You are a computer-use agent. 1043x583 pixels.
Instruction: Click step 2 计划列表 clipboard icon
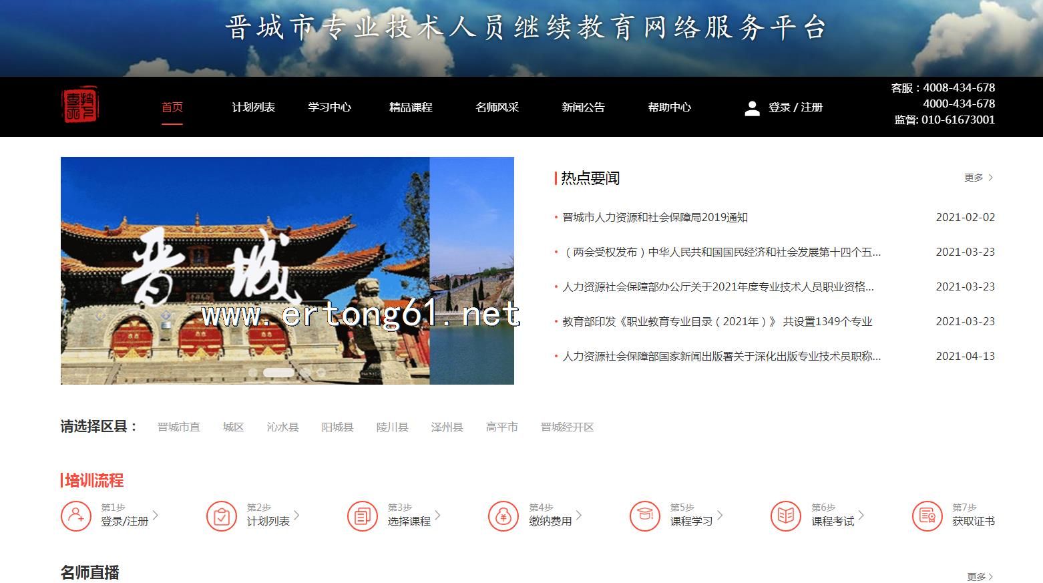(x=221, y=516)
